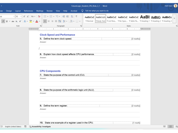The image size is (178, 133).
Task: Toggle Underline formatting
Action: [x=7, y=21]
